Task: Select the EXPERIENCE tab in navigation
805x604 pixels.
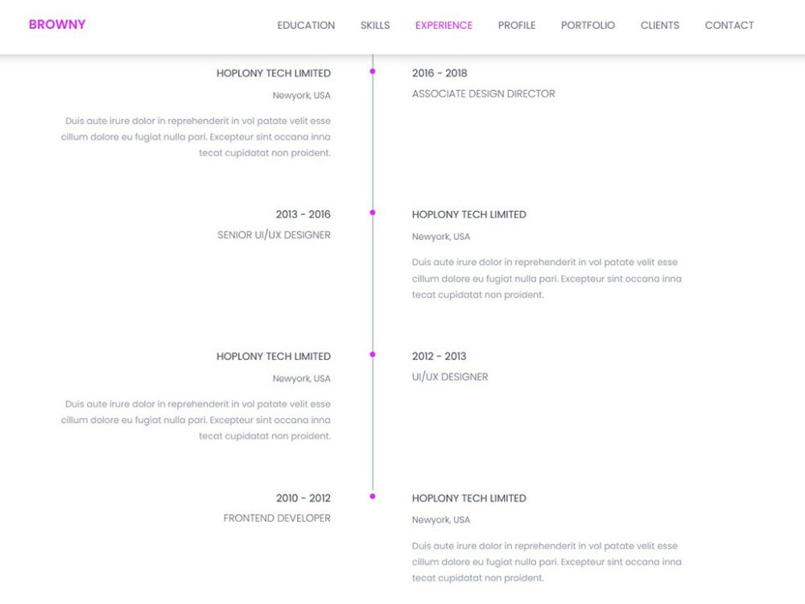Action: click(444, 25)
